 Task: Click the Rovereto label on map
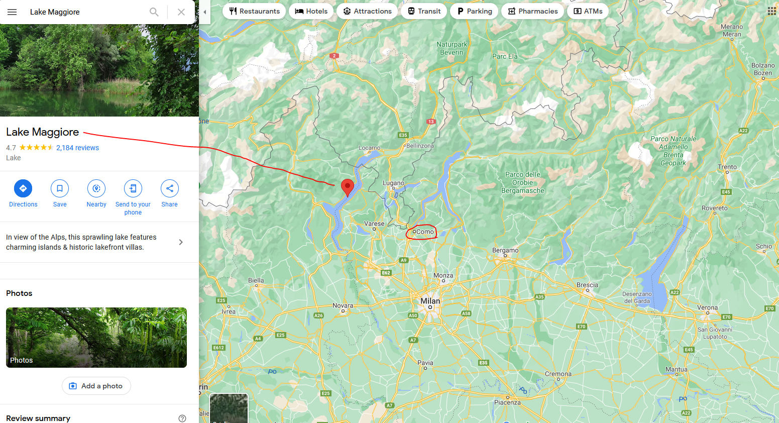[714, 208]
